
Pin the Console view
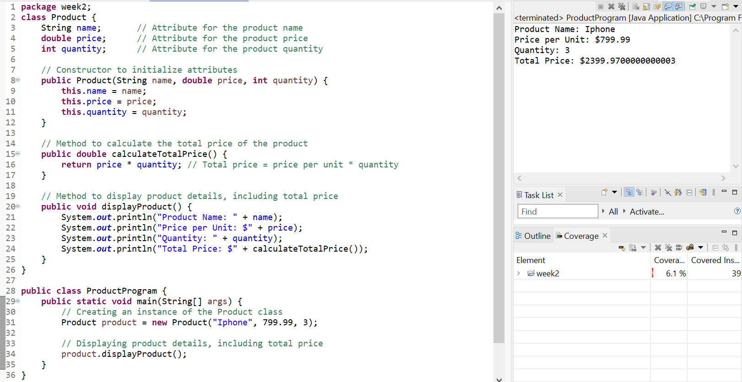click(692, 6)
